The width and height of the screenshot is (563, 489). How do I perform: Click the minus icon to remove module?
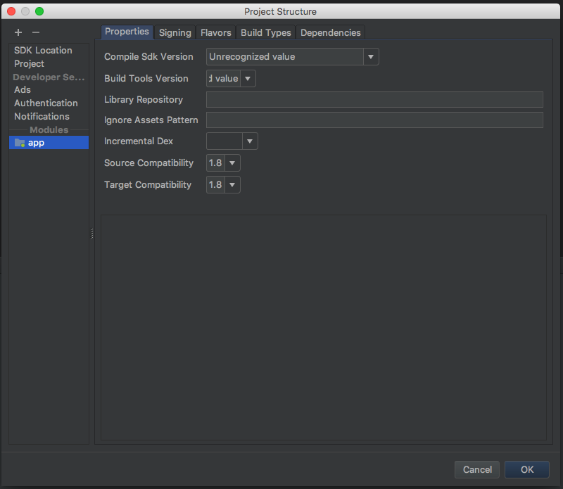pyautogui.click(x=36, y=32)
